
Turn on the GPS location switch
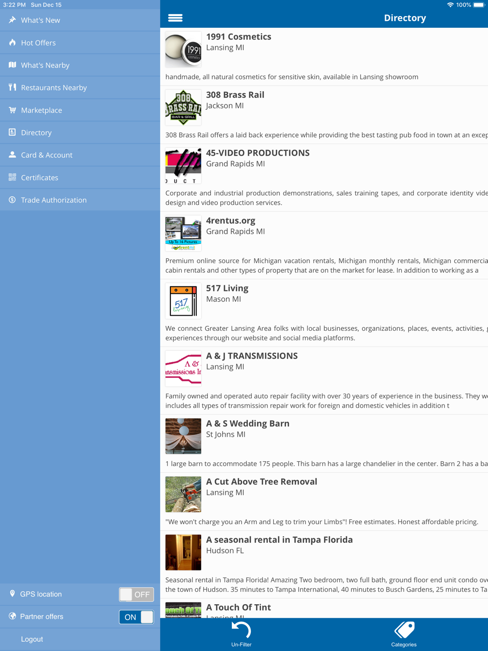137,594
